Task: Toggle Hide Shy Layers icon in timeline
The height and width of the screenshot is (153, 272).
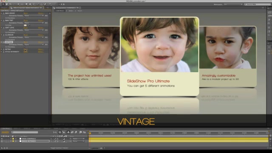Action: (68, 132)
